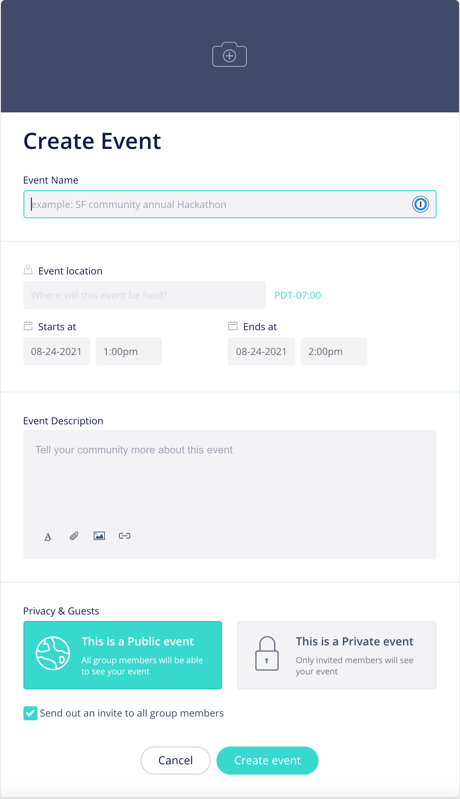This screenshot has height=799, width=460.
Task: Open text formatting tool in description editor
Action: coord(48,536)
